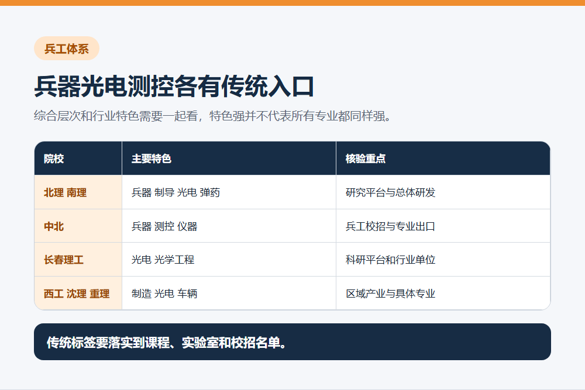Select the 长春理工 row label
The width and height of the screenshot is (585, 390).
coord(78,260)
